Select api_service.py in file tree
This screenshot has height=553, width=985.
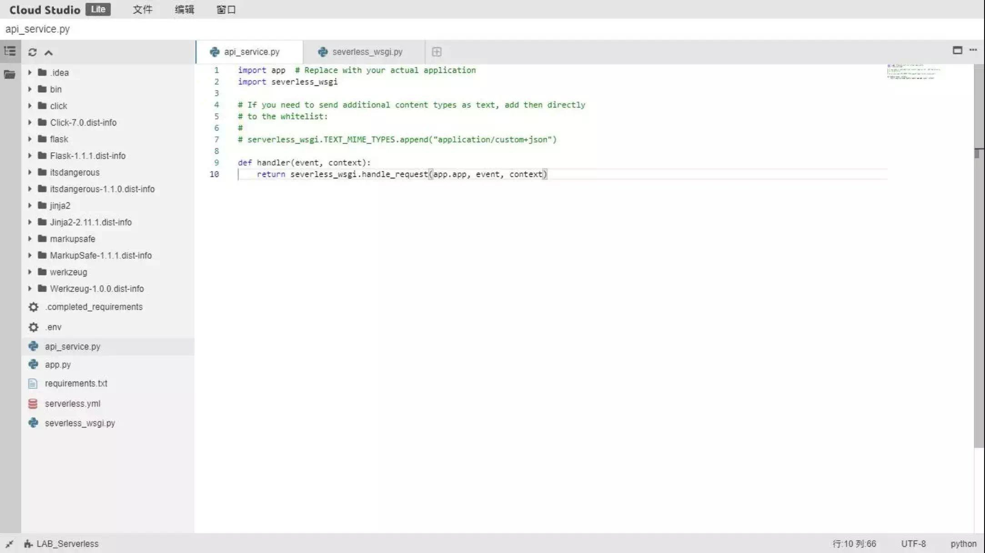tap(108, 347)
